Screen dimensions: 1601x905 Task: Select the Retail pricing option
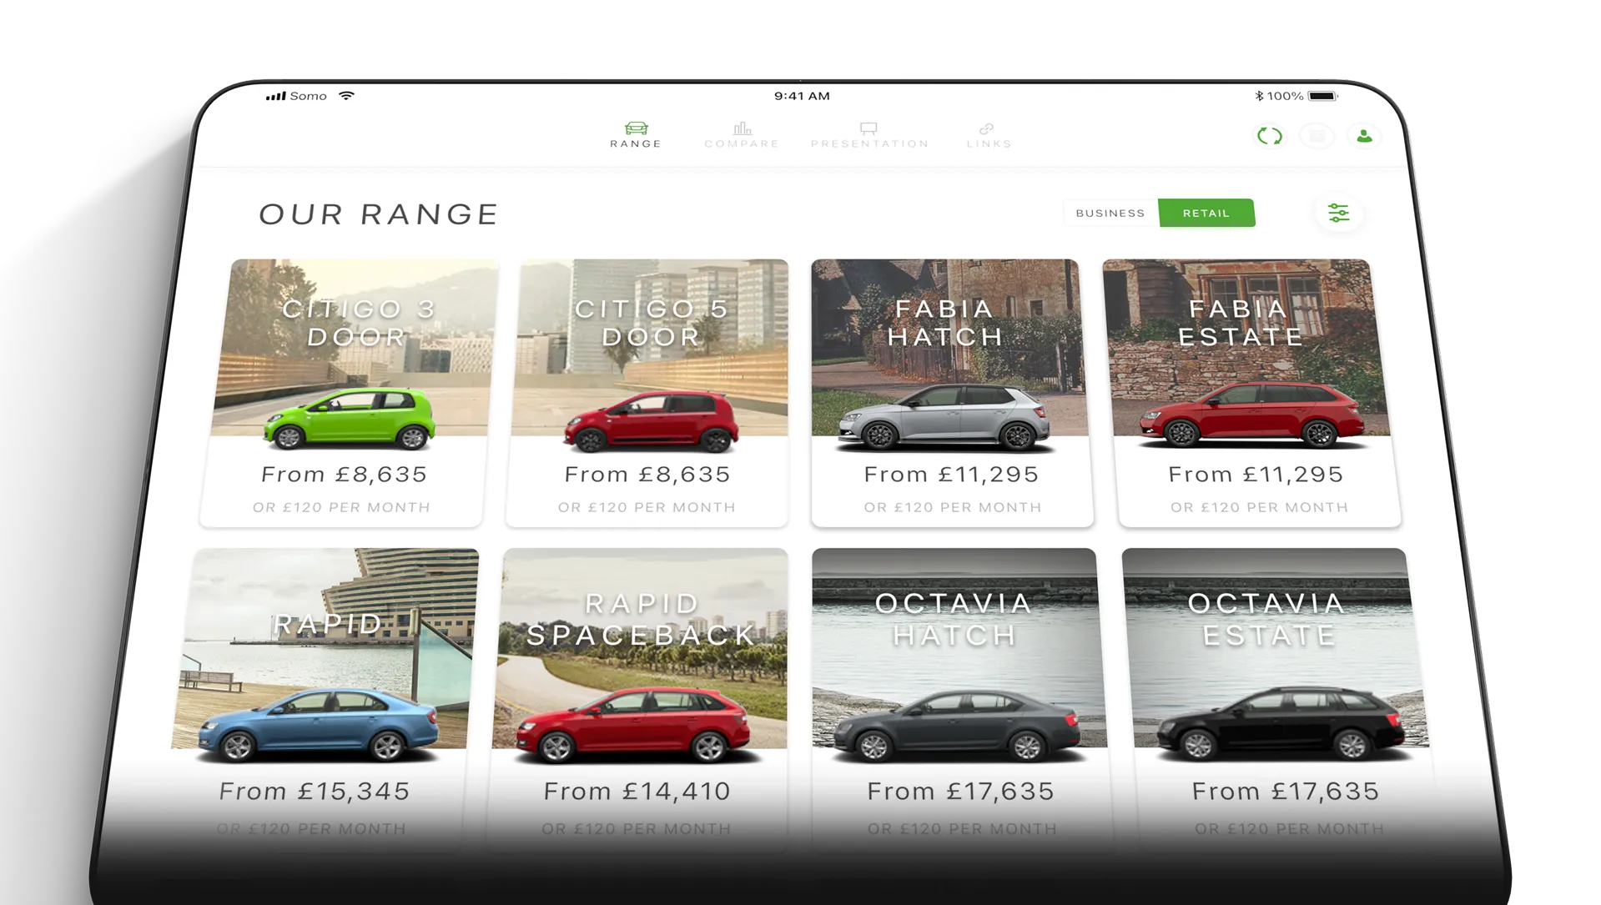1206,214
